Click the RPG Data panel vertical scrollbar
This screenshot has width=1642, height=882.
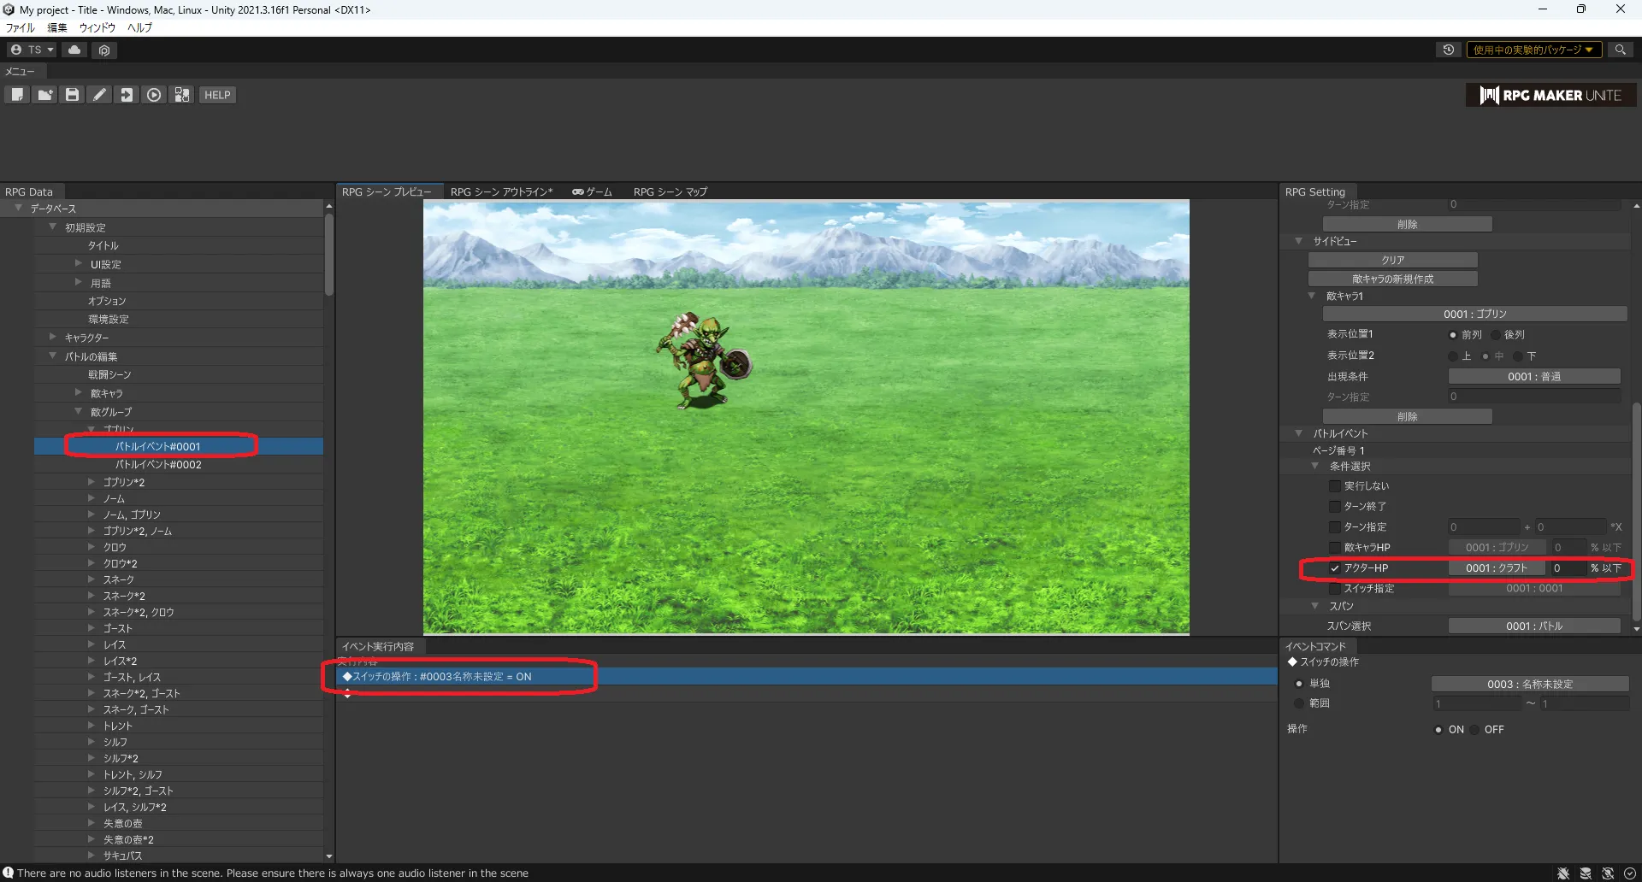click(329, 254)
